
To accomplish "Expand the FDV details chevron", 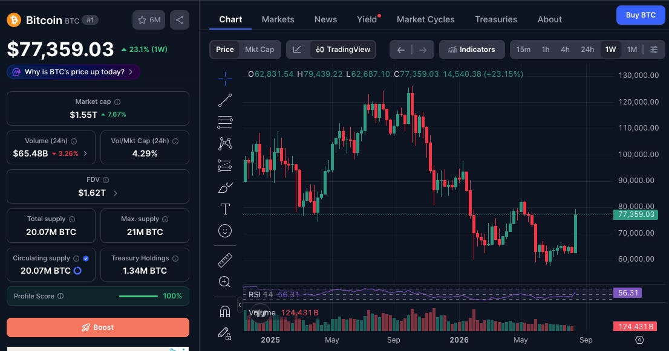I will 115,193.
